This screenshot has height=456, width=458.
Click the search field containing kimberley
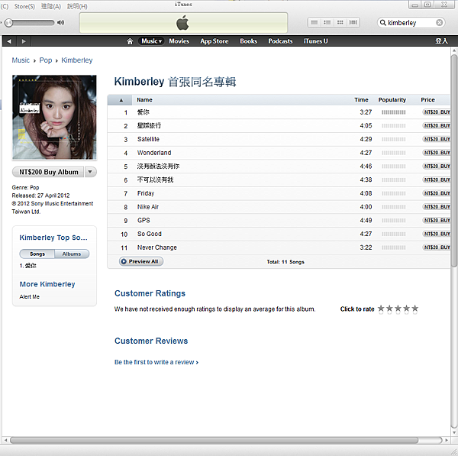411,22
